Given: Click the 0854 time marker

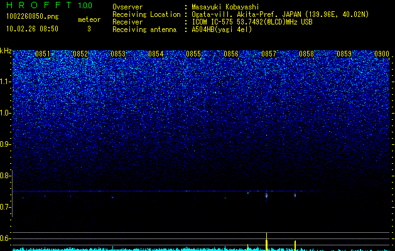Looking at the screenshot, I should 156,54.
